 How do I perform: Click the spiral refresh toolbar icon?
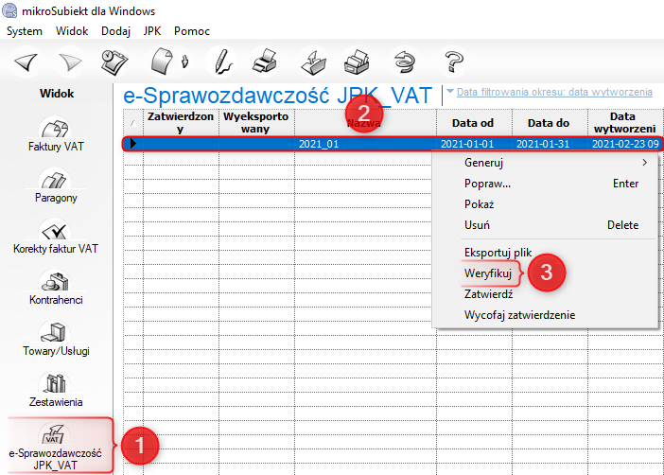[x=405, y=62]
